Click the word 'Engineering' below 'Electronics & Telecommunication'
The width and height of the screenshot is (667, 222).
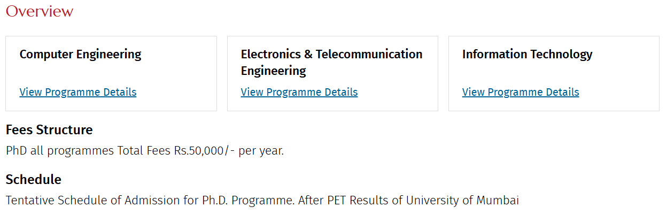pos(273,71)
